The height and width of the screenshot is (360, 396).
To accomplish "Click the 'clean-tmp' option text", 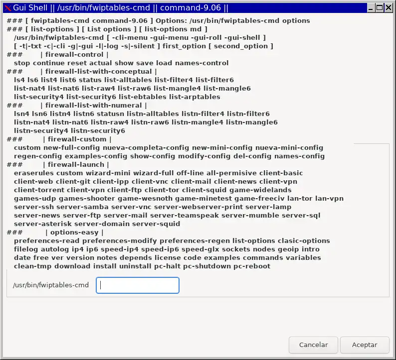I will coord(33,266).
